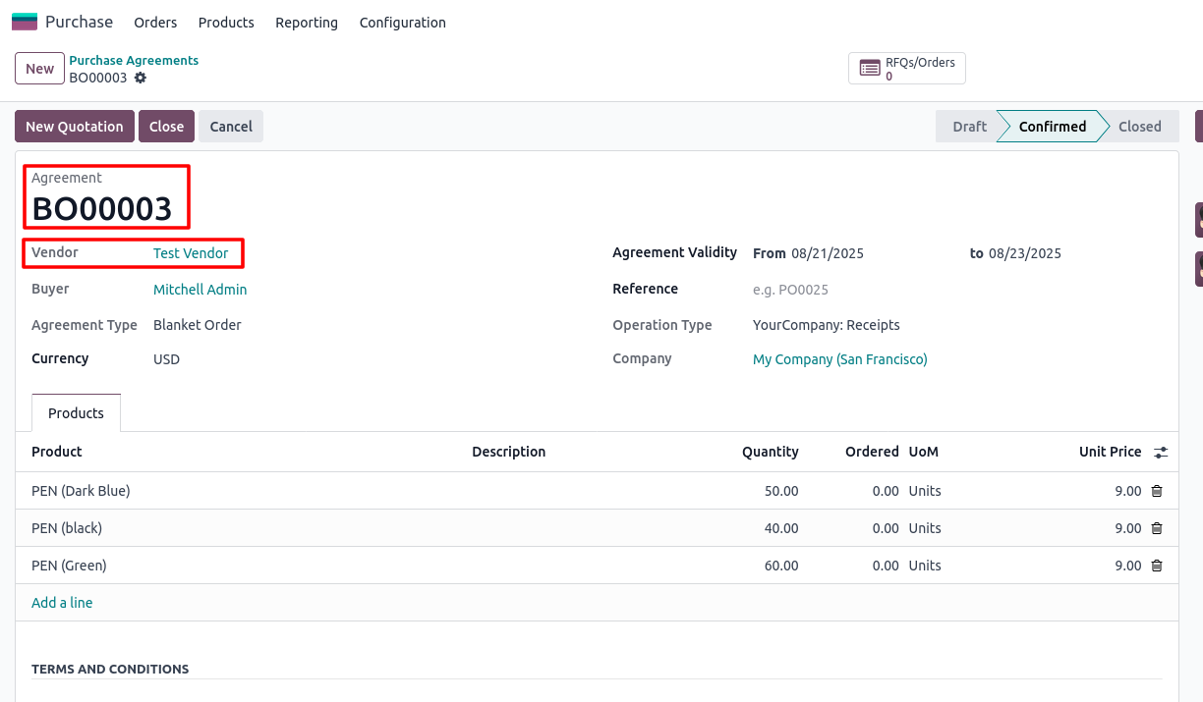Switch to the Products tab
The width and height of the screenshot is (1203, 702).
76,412
